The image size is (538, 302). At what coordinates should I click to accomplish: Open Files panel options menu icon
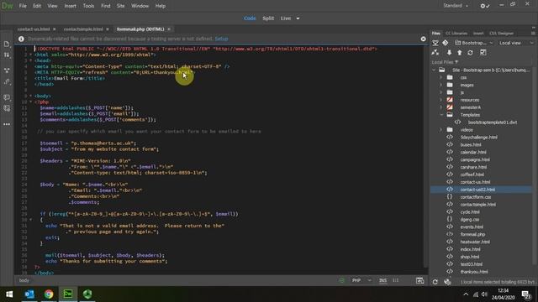pos(533,34)
